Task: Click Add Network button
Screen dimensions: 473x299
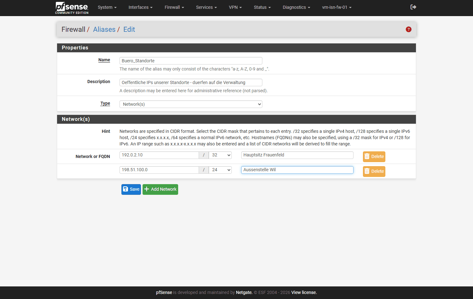Action: 160,189
